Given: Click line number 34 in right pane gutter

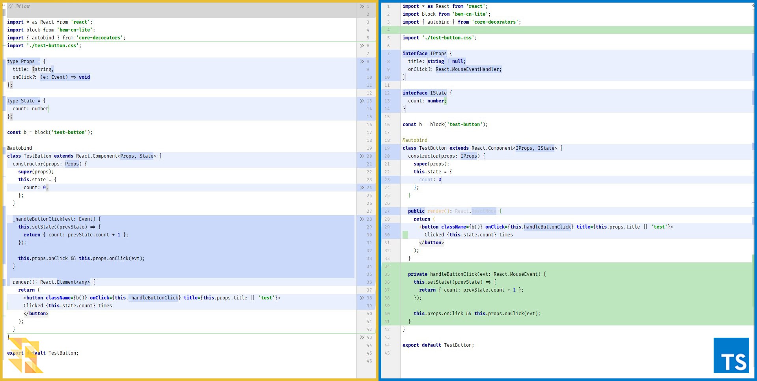Looking at the screenshot, I should (387, 266).
